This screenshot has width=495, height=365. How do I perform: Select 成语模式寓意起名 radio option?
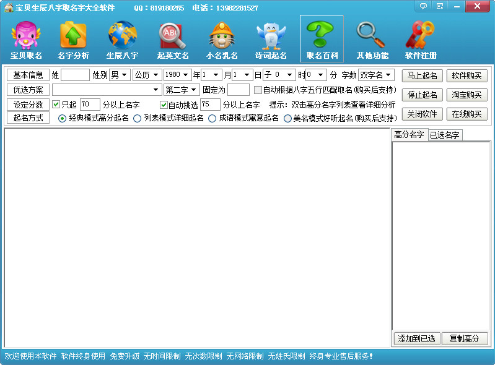(x=212, y=118)
